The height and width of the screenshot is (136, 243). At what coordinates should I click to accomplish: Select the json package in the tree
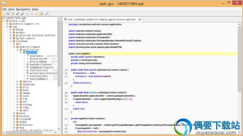[26, 96]
